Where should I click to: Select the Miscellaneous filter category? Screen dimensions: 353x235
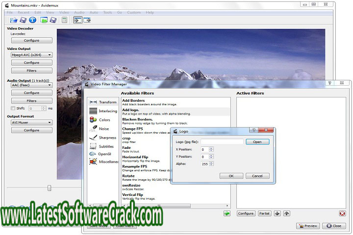(104, 162)
